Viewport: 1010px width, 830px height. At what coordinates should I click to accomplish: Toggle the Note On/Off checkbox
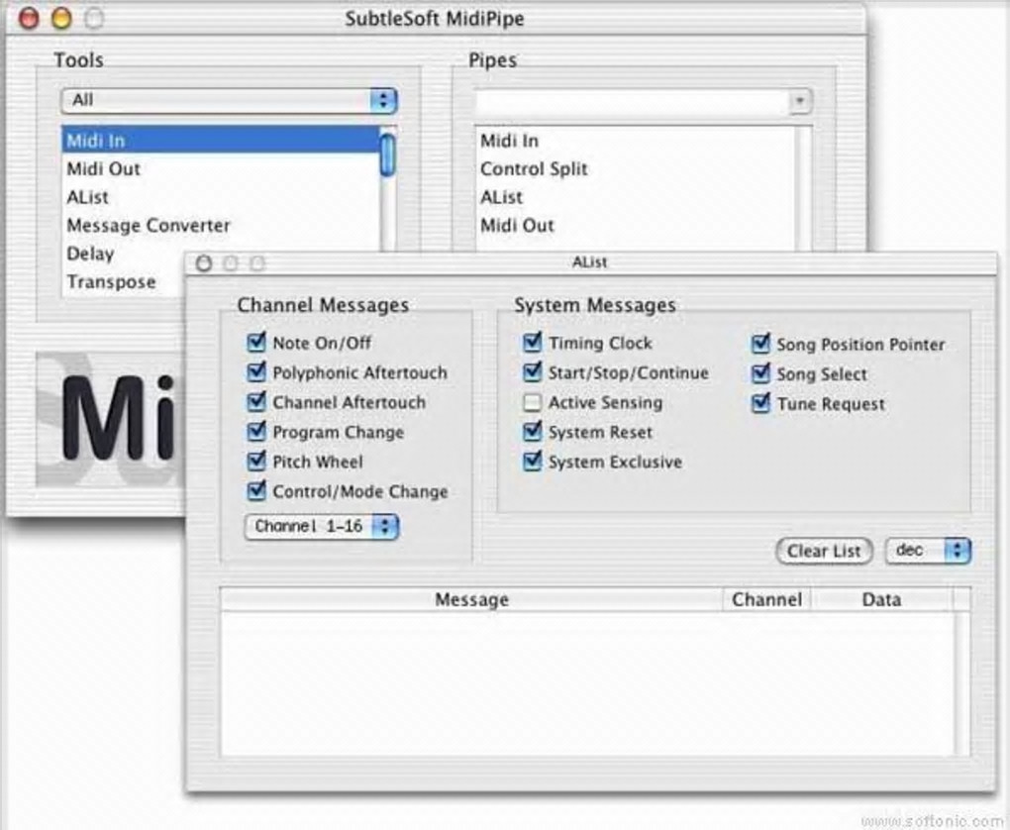point(256,342)
